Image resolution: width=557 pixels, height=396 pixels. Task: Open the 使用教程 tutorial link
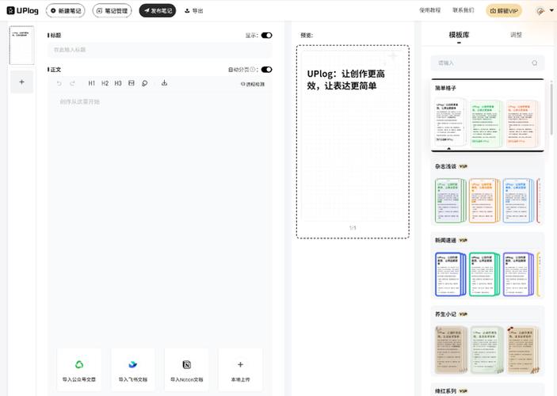[x=429, y=10]
